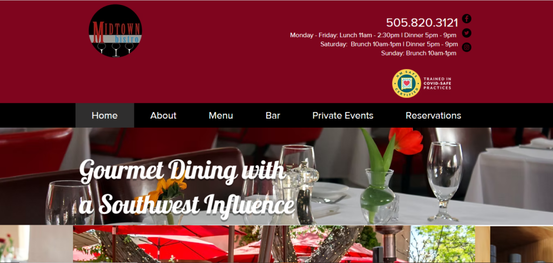Screen dimensions: 553x263
Task: Select the Bar nav item
Action: click(x=273, y=115)
